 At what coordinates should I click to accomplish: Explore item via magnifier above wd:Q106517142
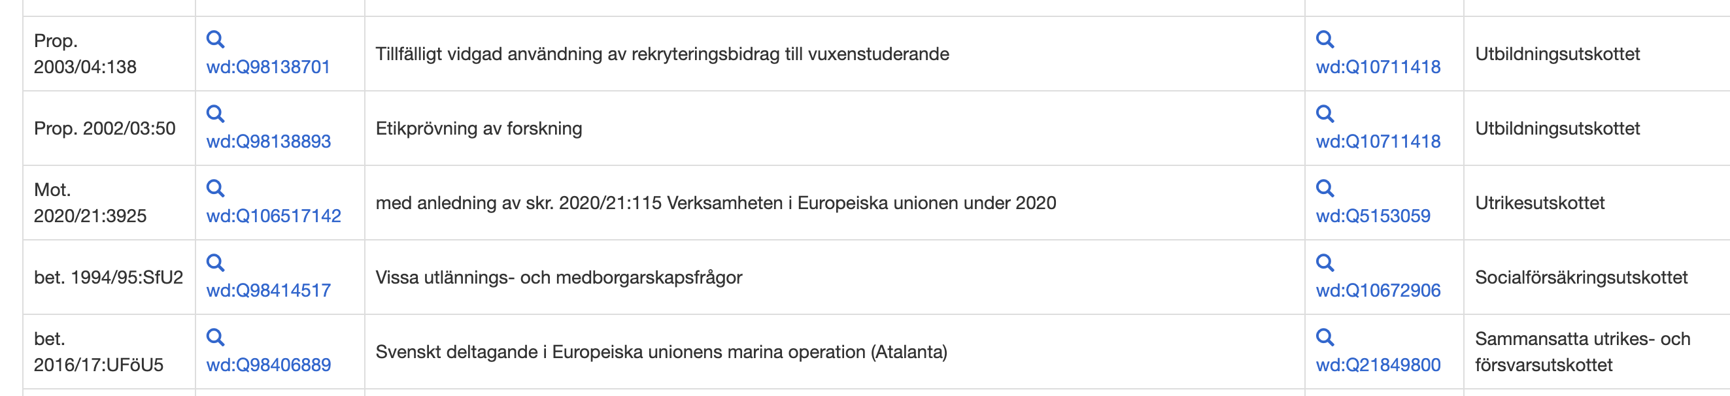[215, 189]
